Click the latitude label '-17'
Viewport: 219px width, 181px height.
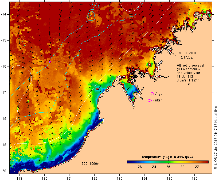[x=3, y=93]
